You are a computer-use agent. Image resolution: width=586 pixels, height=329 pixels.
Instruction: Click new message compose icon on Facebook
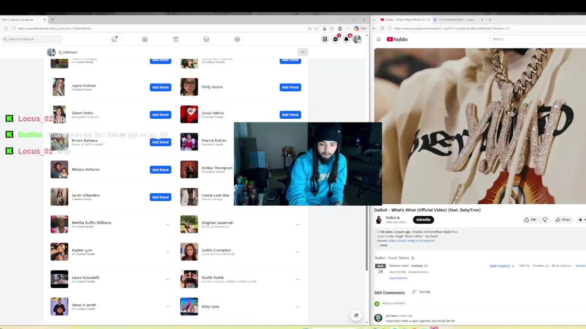(356, 315)
